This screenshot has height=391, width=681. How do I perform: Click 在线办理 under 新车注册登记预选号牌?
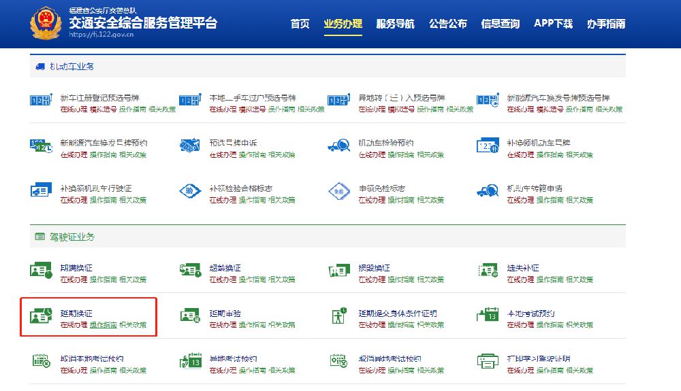coord(74,109)
